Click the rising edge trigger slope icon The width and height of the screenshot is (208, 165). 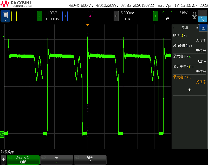pyautogui.click(x=163, y=13)
